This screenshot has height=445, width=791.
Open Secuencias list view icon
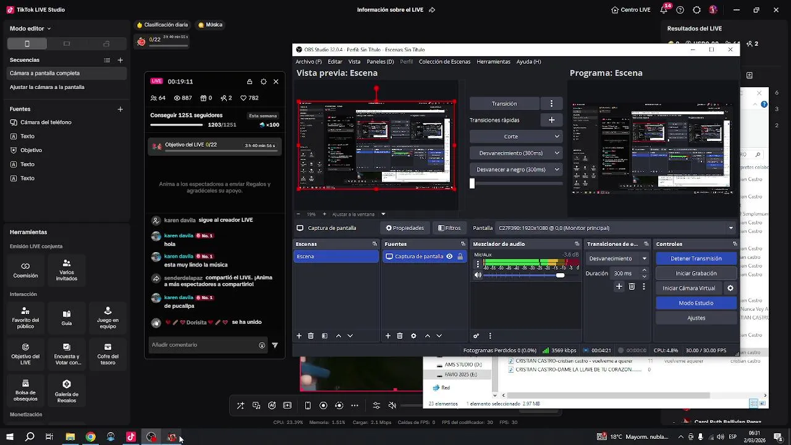[107, 60]
